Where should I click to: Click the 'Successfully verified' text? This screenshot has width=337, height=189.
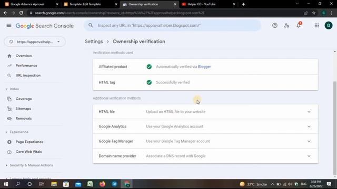(173, 82)
